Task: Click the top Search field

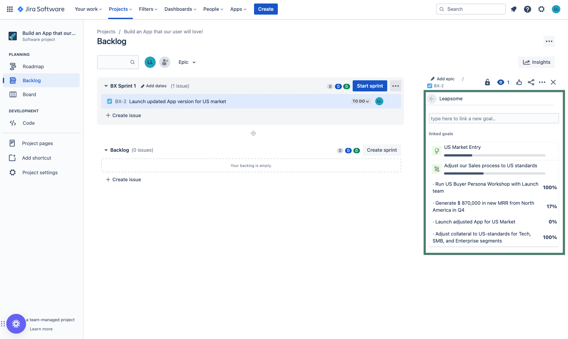Action: coord(471,9)
